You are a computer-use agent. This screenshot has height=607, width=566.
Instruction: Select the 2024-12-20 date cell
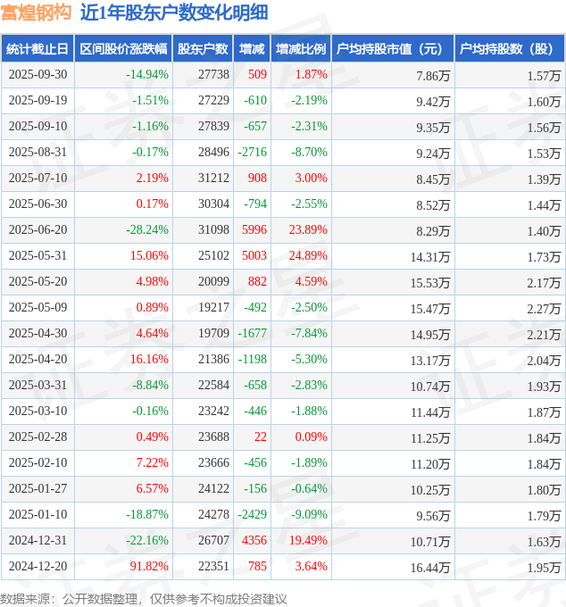[x=37, y=567]
